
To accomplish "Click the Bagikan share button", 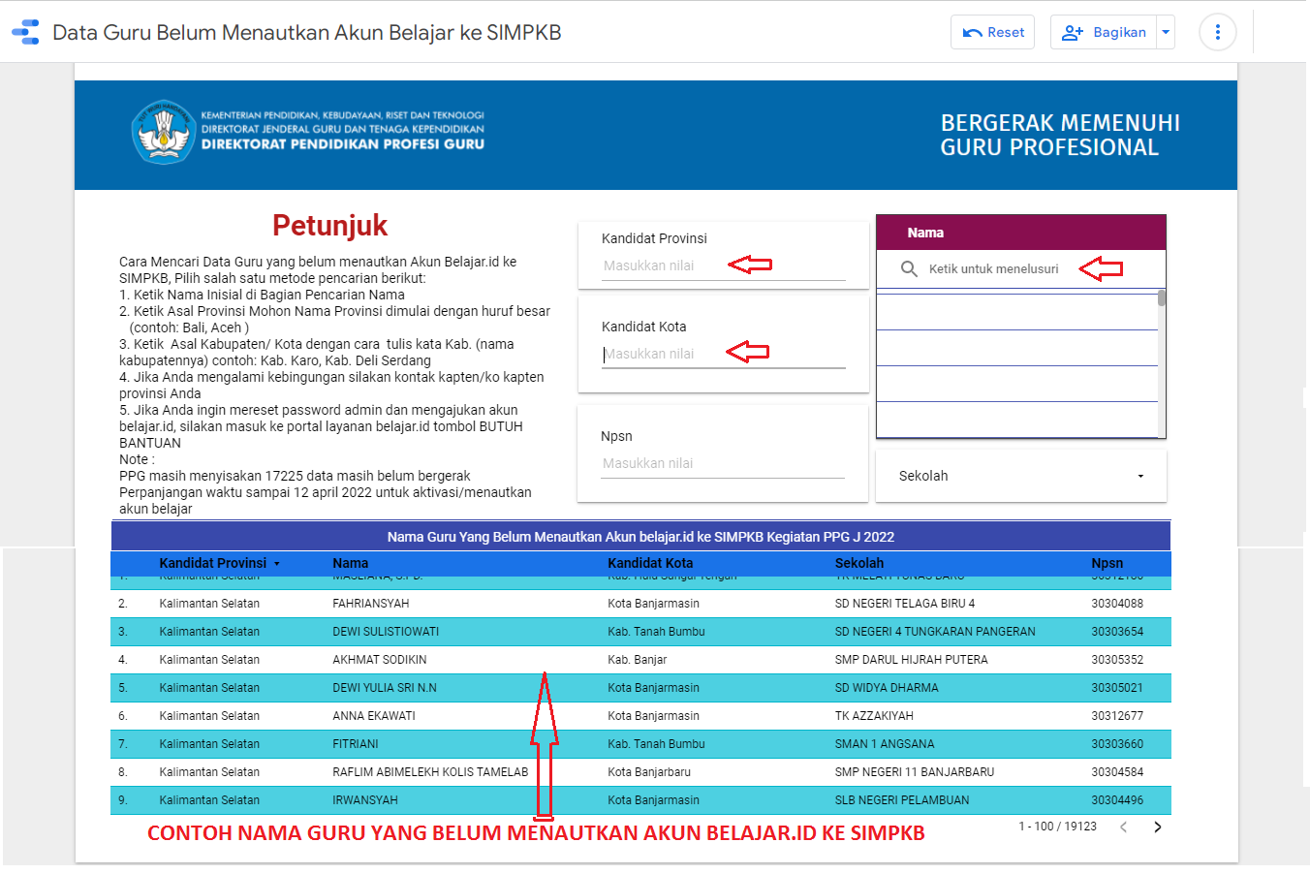I will click(1104, 32).
